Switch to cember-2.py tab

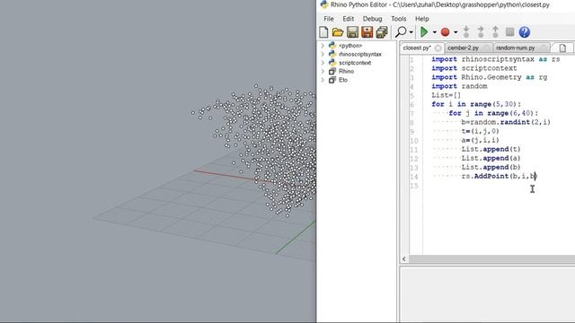click(x=464, y=48)
